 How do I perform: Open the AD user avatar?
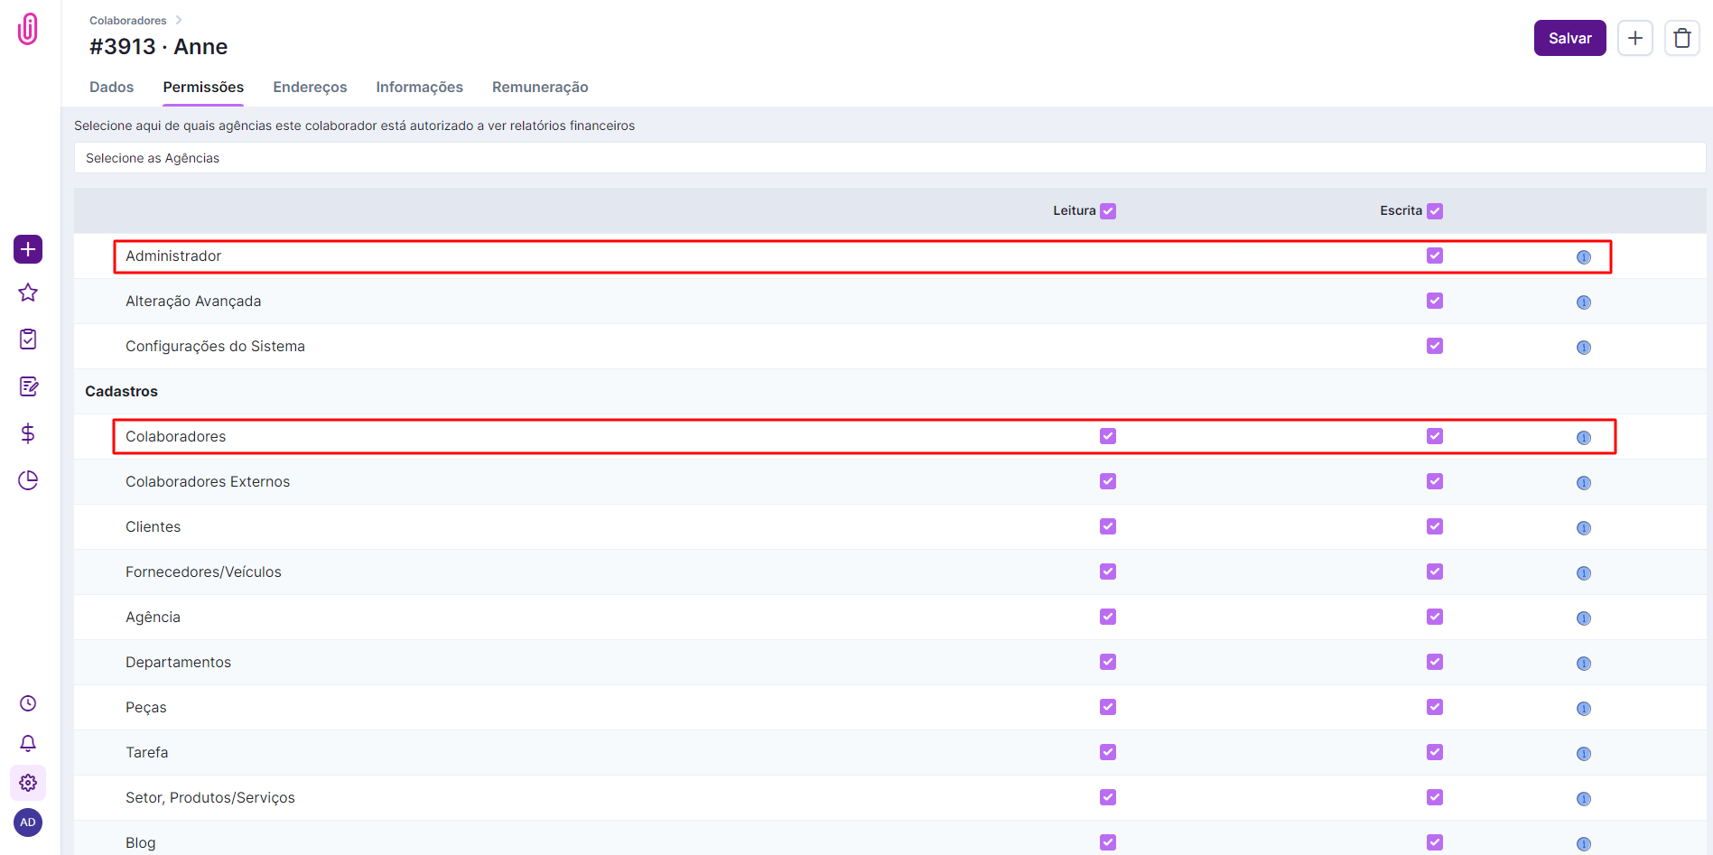point(28,822)
